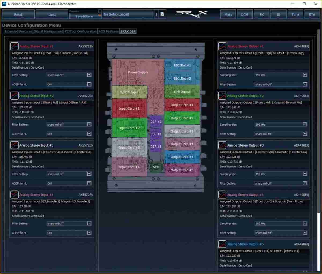Open Output #4 Filter Setting dropdown
This screenshot has height=274, width=322.
pos(281,233)
